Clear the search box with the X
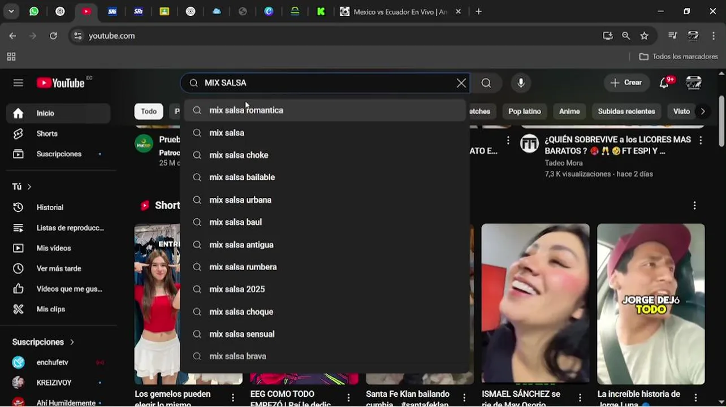 461,83
